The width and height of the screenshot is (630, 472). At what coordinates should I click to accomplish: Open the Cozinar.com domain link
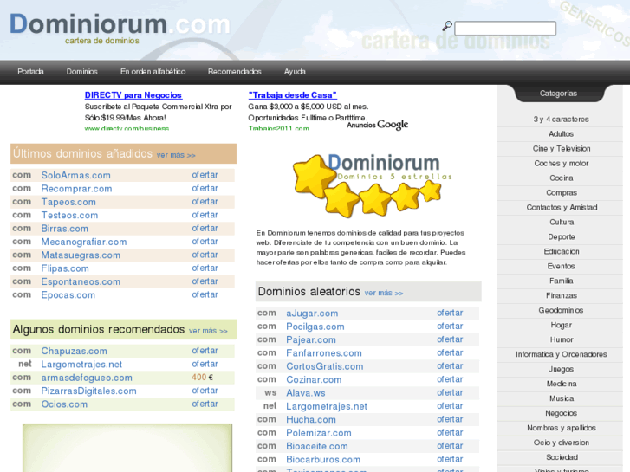point(314,379)
